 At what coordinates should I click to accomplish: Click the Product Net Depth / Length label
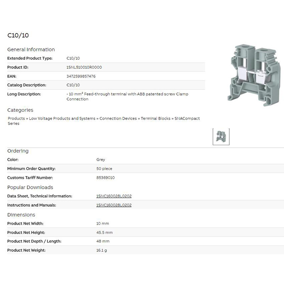coord(34,241)
